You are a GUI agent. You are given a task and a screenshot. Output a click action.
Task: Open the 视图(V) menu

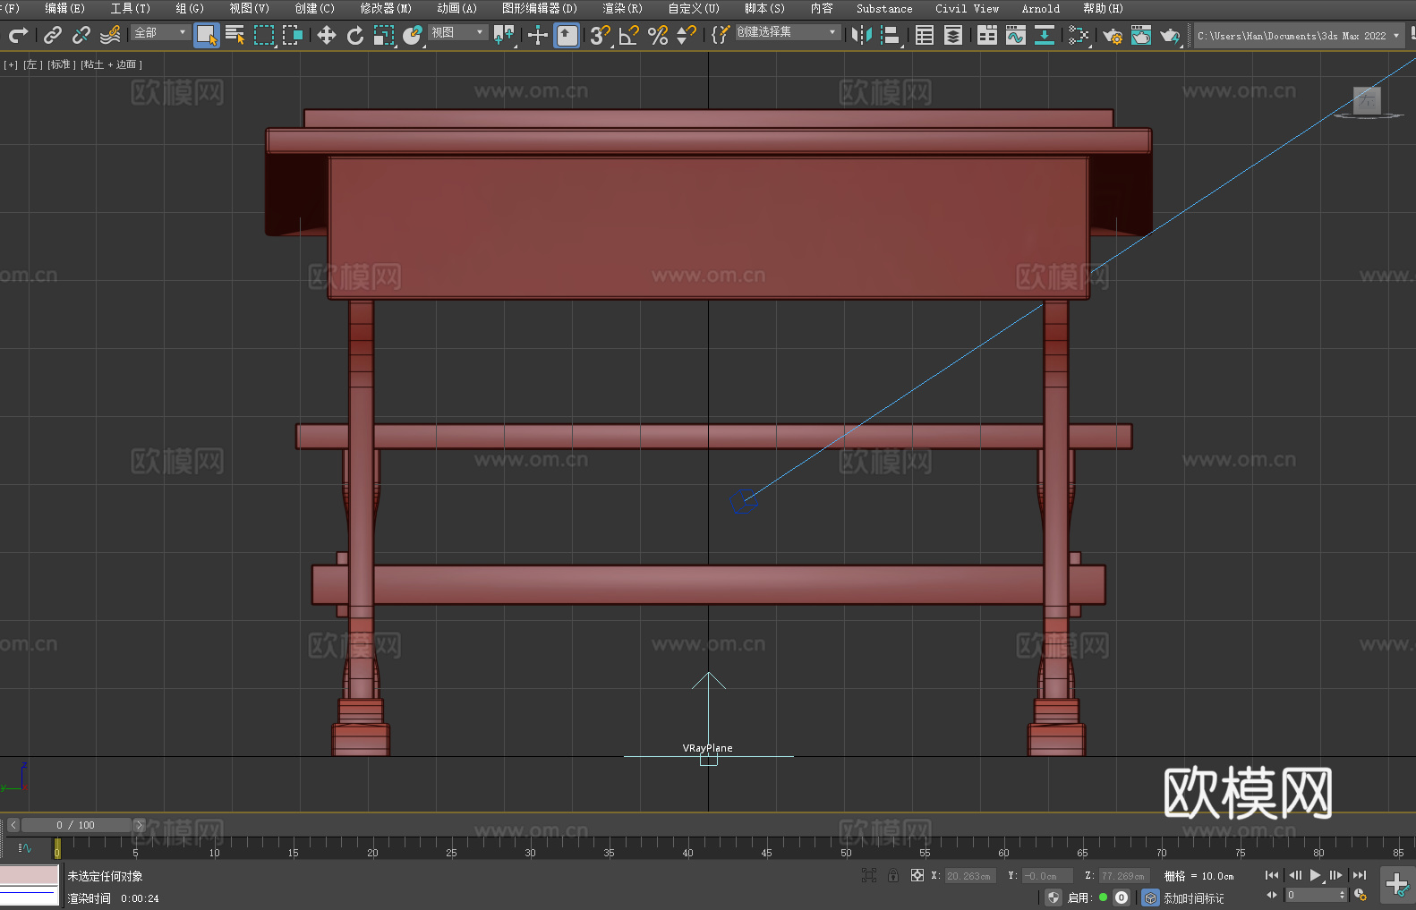pyautogui.click(x=249, y=8)
